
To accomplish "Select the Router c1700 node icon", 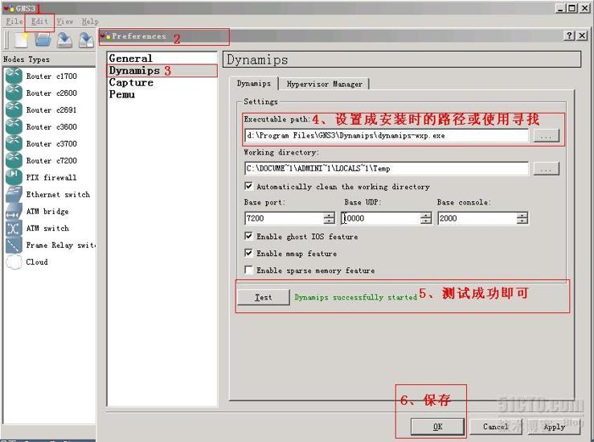I will coord(14,76).
